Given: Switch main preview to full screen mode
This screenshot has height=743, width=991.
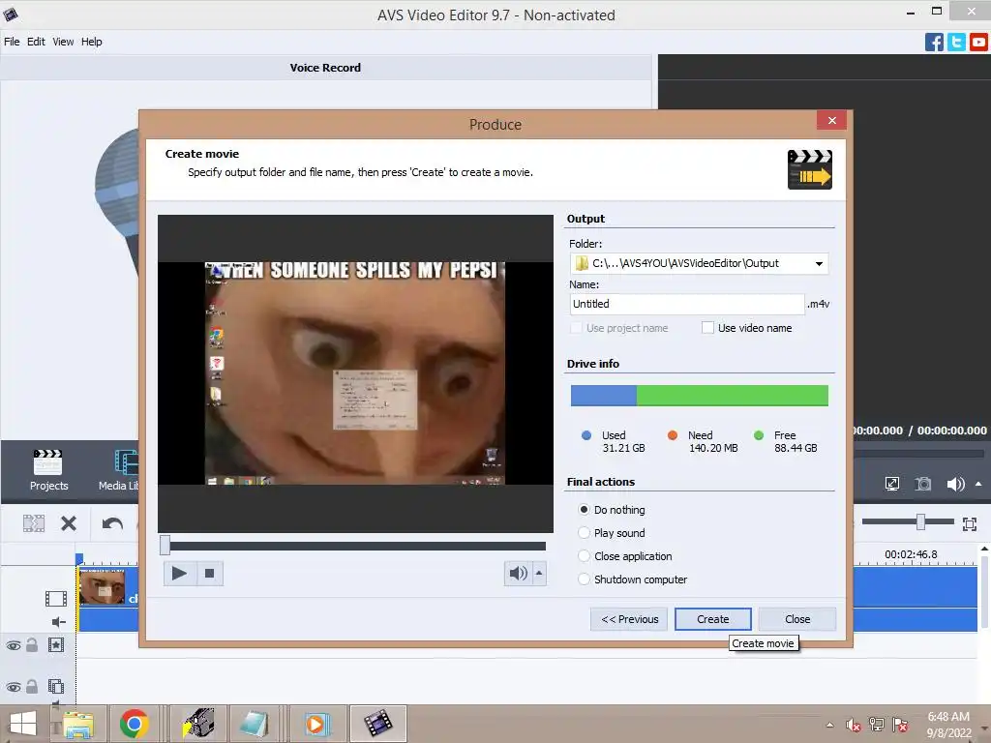Looking at the screenshot, I should 891,484.
